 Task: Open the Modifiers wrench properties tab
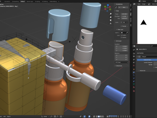134,72
